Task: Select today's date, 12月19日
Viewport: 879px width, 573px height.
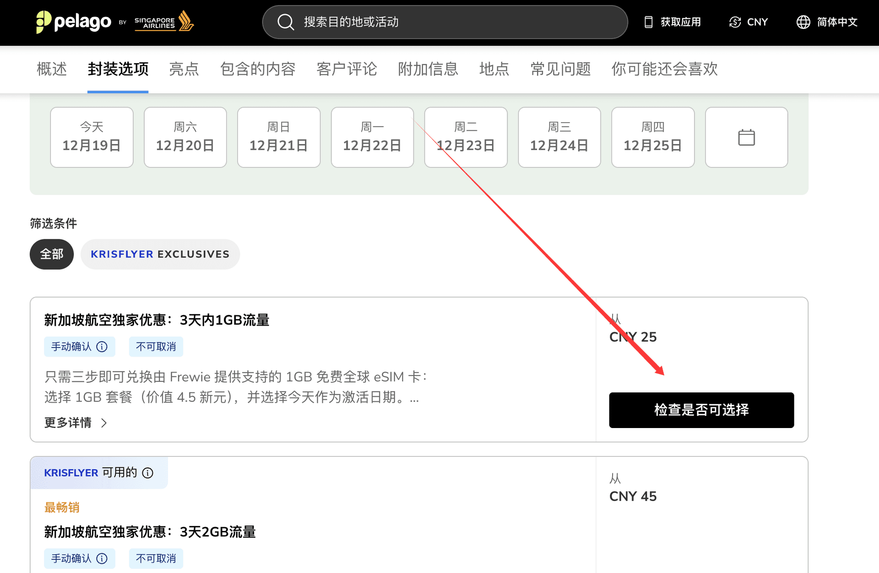Action: (x=92, y=137)
